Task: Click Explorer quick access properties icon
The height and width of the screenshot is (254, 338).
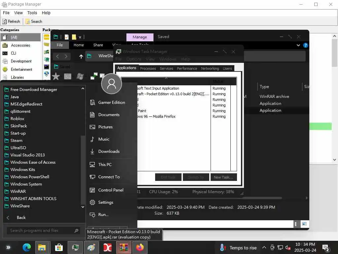Action: pyautogui.click(x=67, y=37)
